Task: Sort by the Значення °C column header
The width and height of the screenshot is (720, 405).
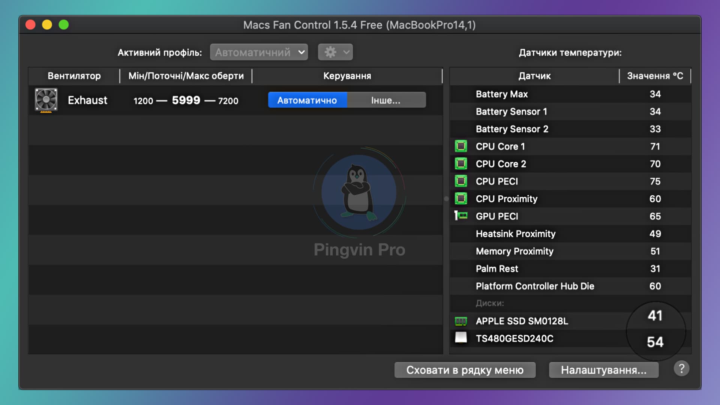Action: click(x=655, y=76)
